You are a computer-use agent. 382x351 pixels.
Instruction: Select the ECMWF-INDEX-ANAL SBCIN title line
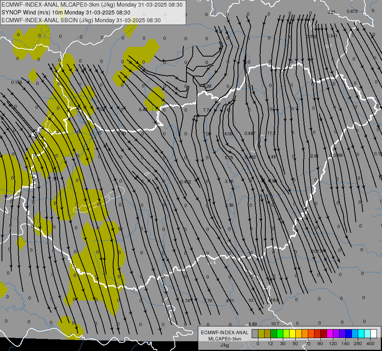pyautogui.click(x=81, y=20)
